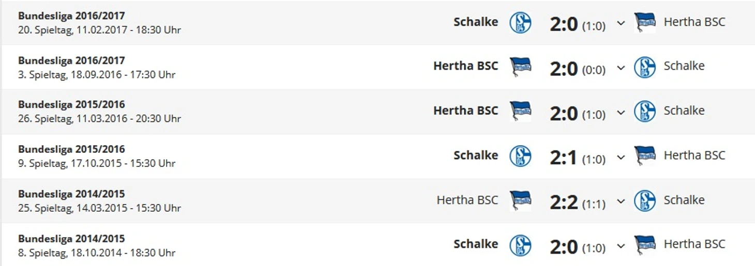Expand the 3. Spieltag match chevron
Viewport: 755px width, 266px height.
621,68
